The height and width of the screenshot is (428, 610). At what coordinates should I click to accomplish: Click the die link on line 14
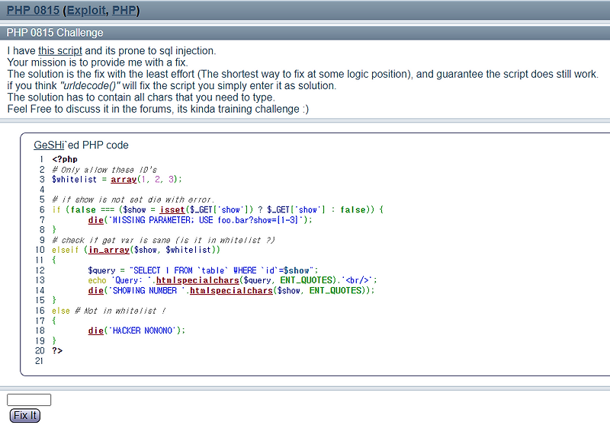[x=96, y=290]
